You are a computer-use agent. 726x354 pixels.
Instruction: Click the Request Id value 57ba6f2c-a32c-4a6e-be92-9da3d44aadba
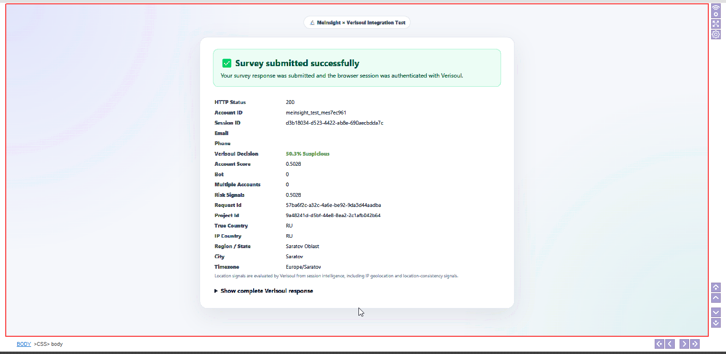click(334, 205)
